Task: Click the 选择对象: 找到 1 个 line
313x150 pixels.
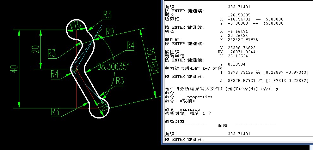Action: [188, 113]
